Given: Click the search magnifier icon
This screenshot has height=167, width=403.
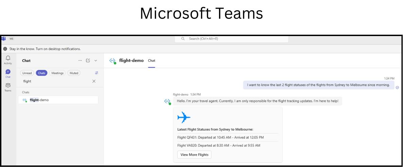Looking at the screenshot, I should point(183,38).
